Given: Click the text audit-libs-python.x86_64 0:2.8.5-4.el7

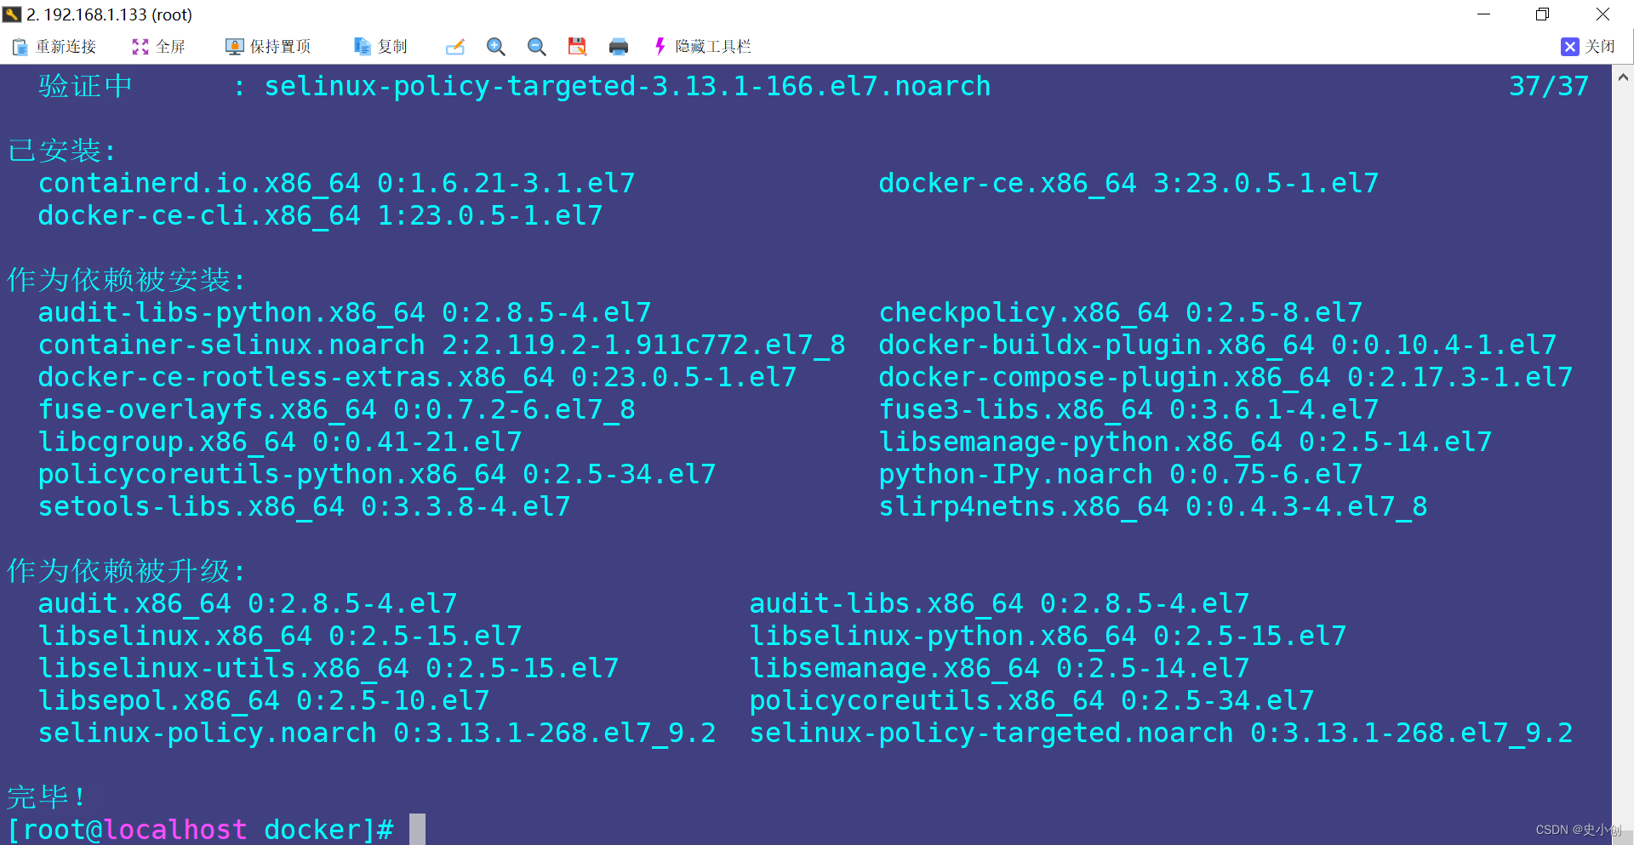Looking at the screenshot, I should point(345,312).
